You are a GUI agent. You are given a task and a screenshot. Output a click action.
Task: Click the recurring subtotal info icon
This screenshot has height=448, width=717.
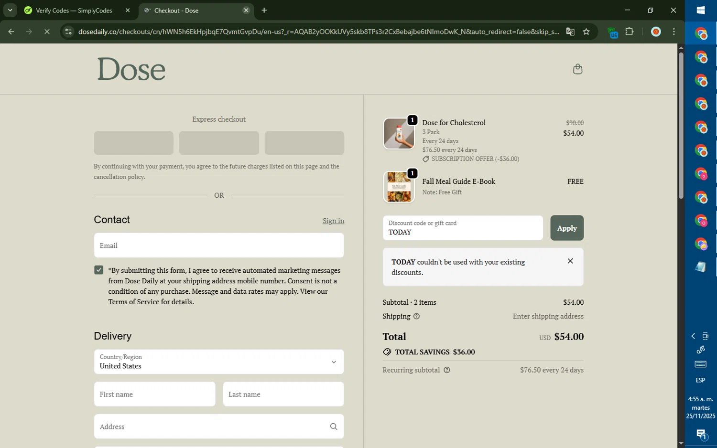tap(447, 370)
